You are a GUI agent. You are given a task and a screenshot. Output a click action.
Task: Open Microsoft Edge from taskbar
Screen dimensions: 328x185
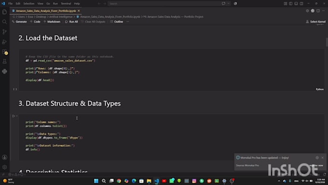(134, 181)
